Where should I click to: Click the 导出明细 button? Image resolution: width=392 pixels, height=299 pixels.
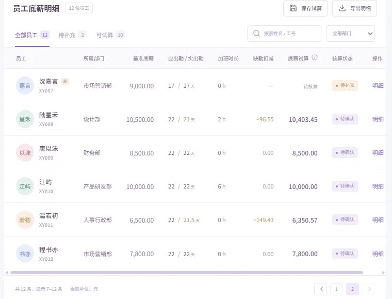coord(354,8)
